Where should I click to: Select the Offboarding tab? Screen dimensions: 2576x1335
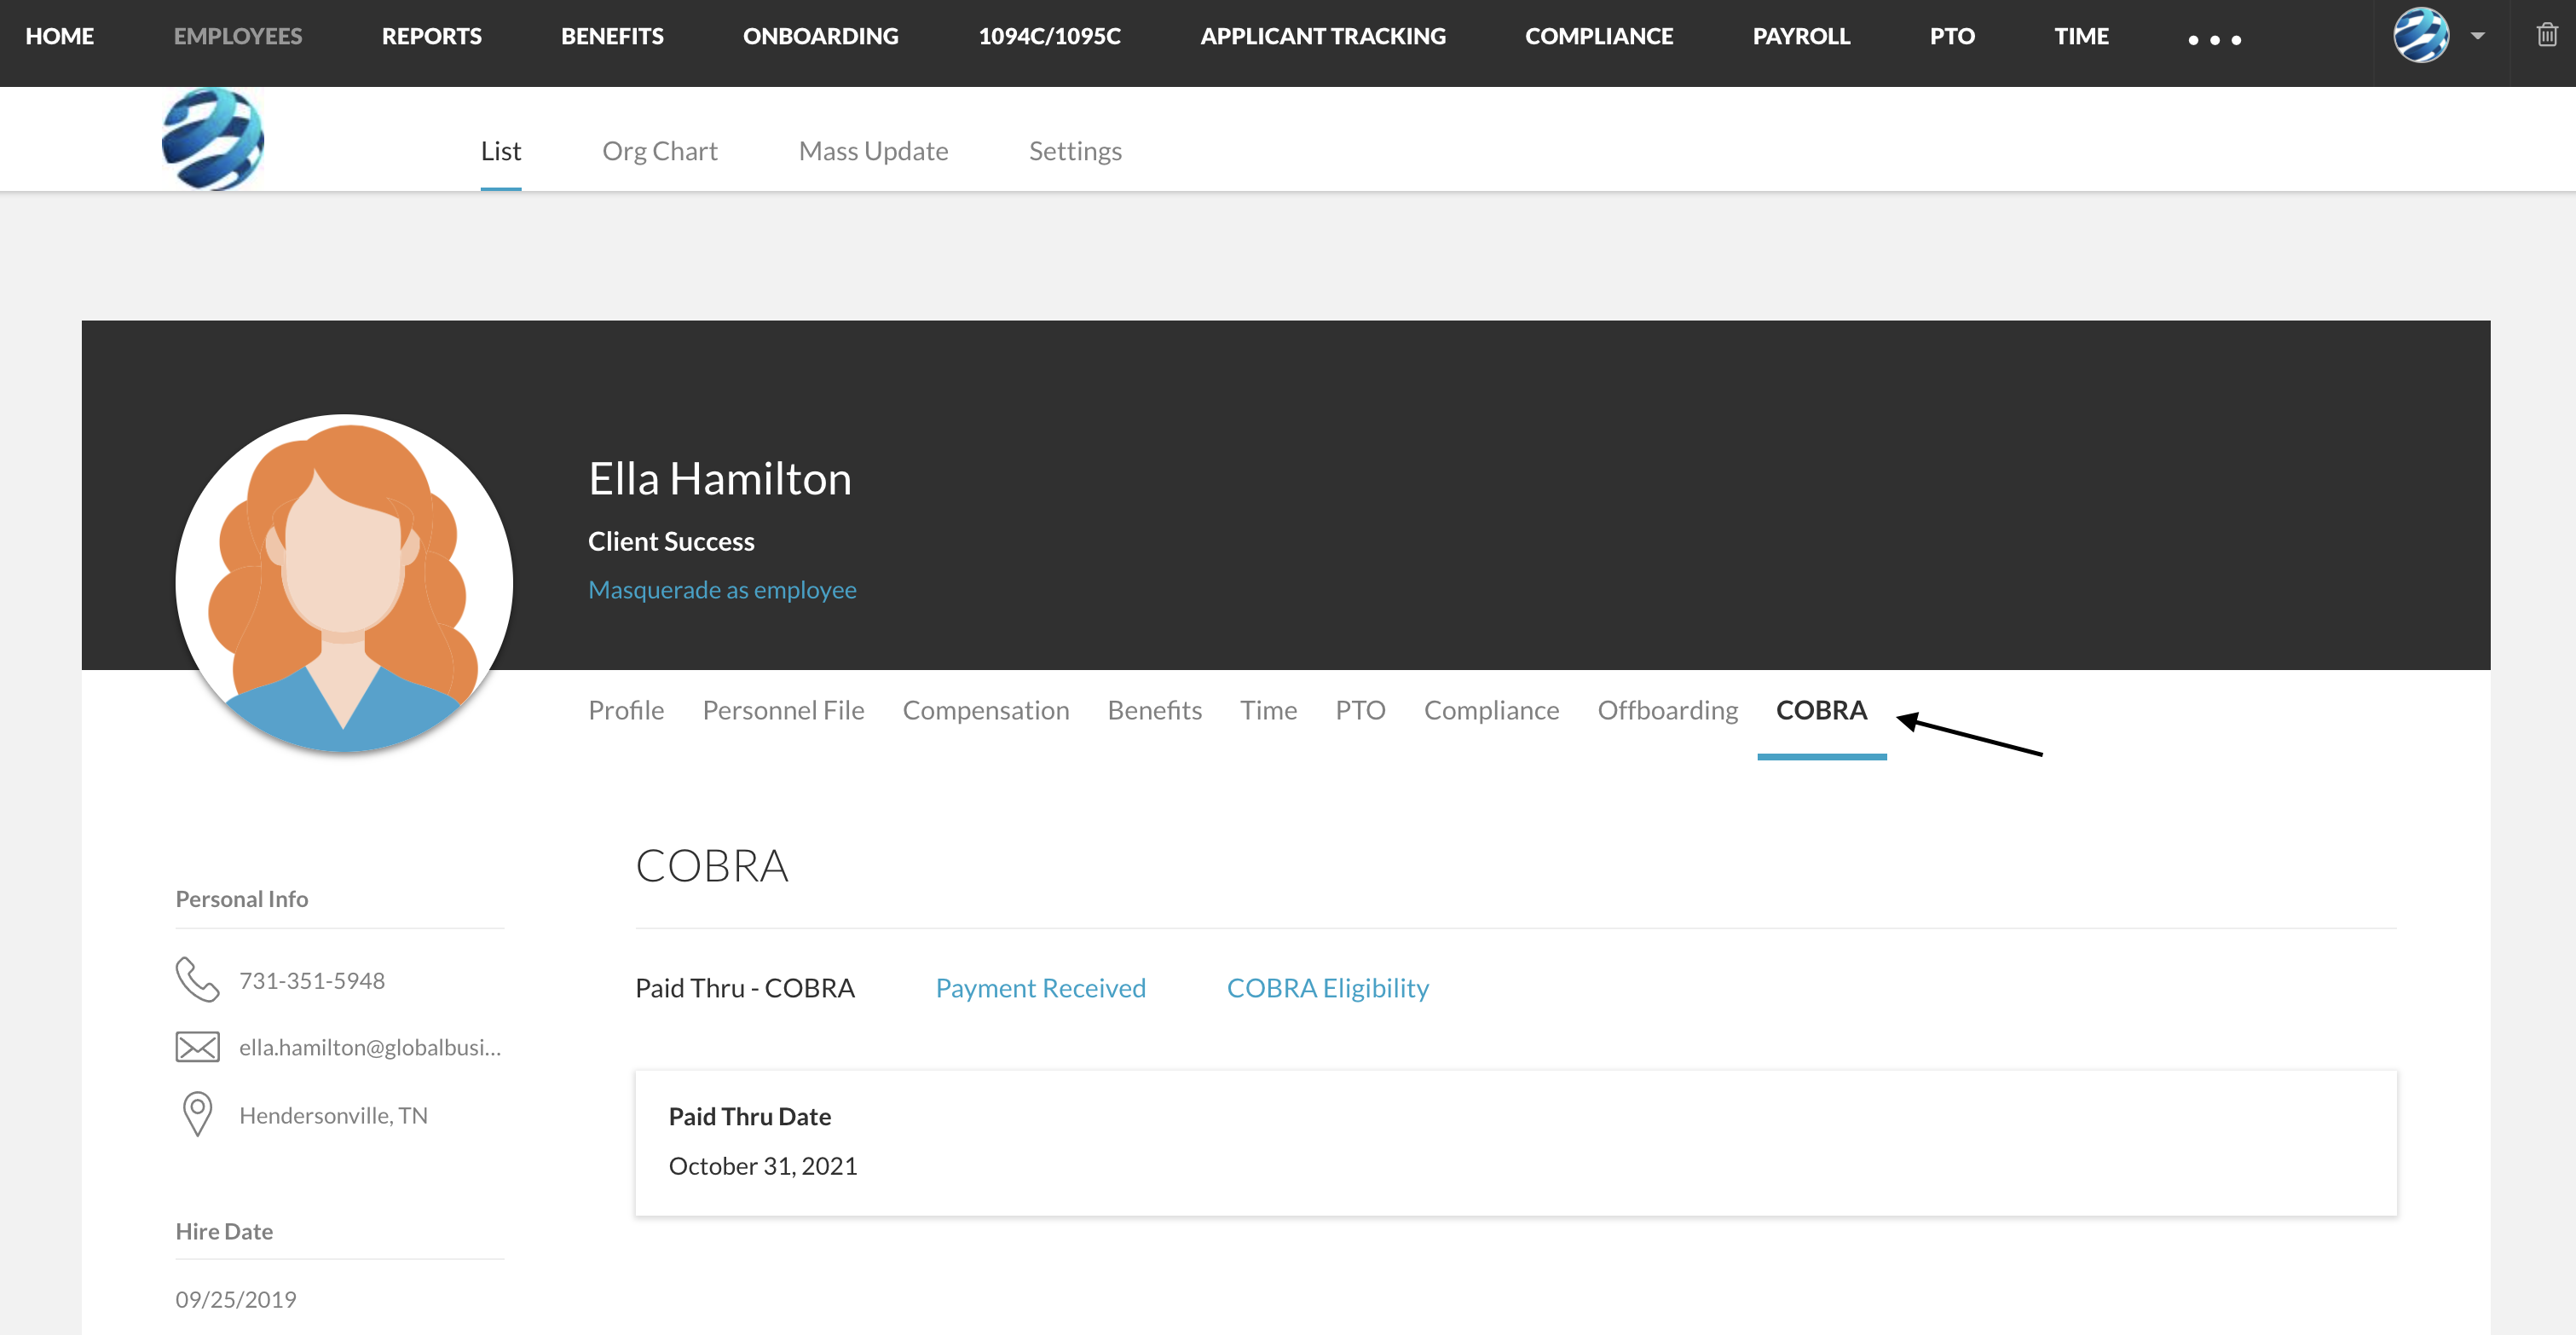pos(1668,710)
